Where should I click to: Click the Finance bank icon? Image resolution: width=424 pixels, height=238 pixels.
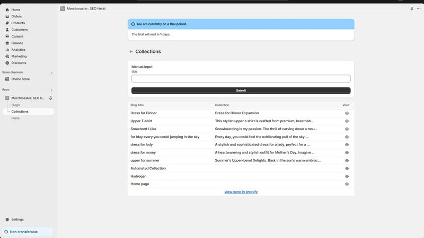pos(7,43)
